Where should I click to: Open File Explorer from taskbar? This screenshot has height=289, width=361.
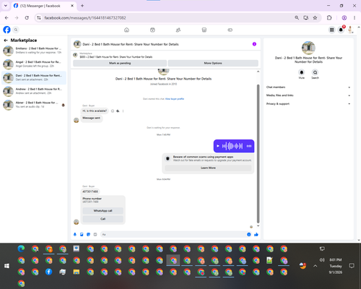coord(77,272)
